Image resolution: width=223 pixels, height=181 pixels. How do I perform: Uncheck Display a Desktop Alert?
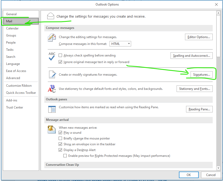pos(60,150)
